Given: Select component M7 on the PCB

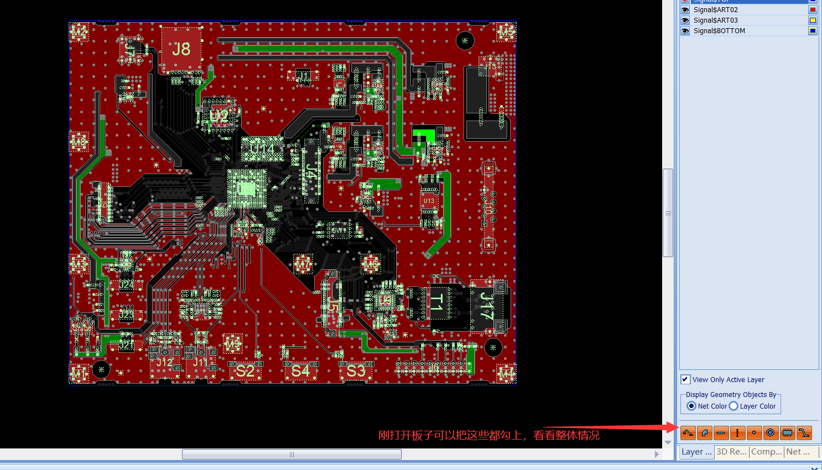Looking at the screenshot, I should 303,264.
